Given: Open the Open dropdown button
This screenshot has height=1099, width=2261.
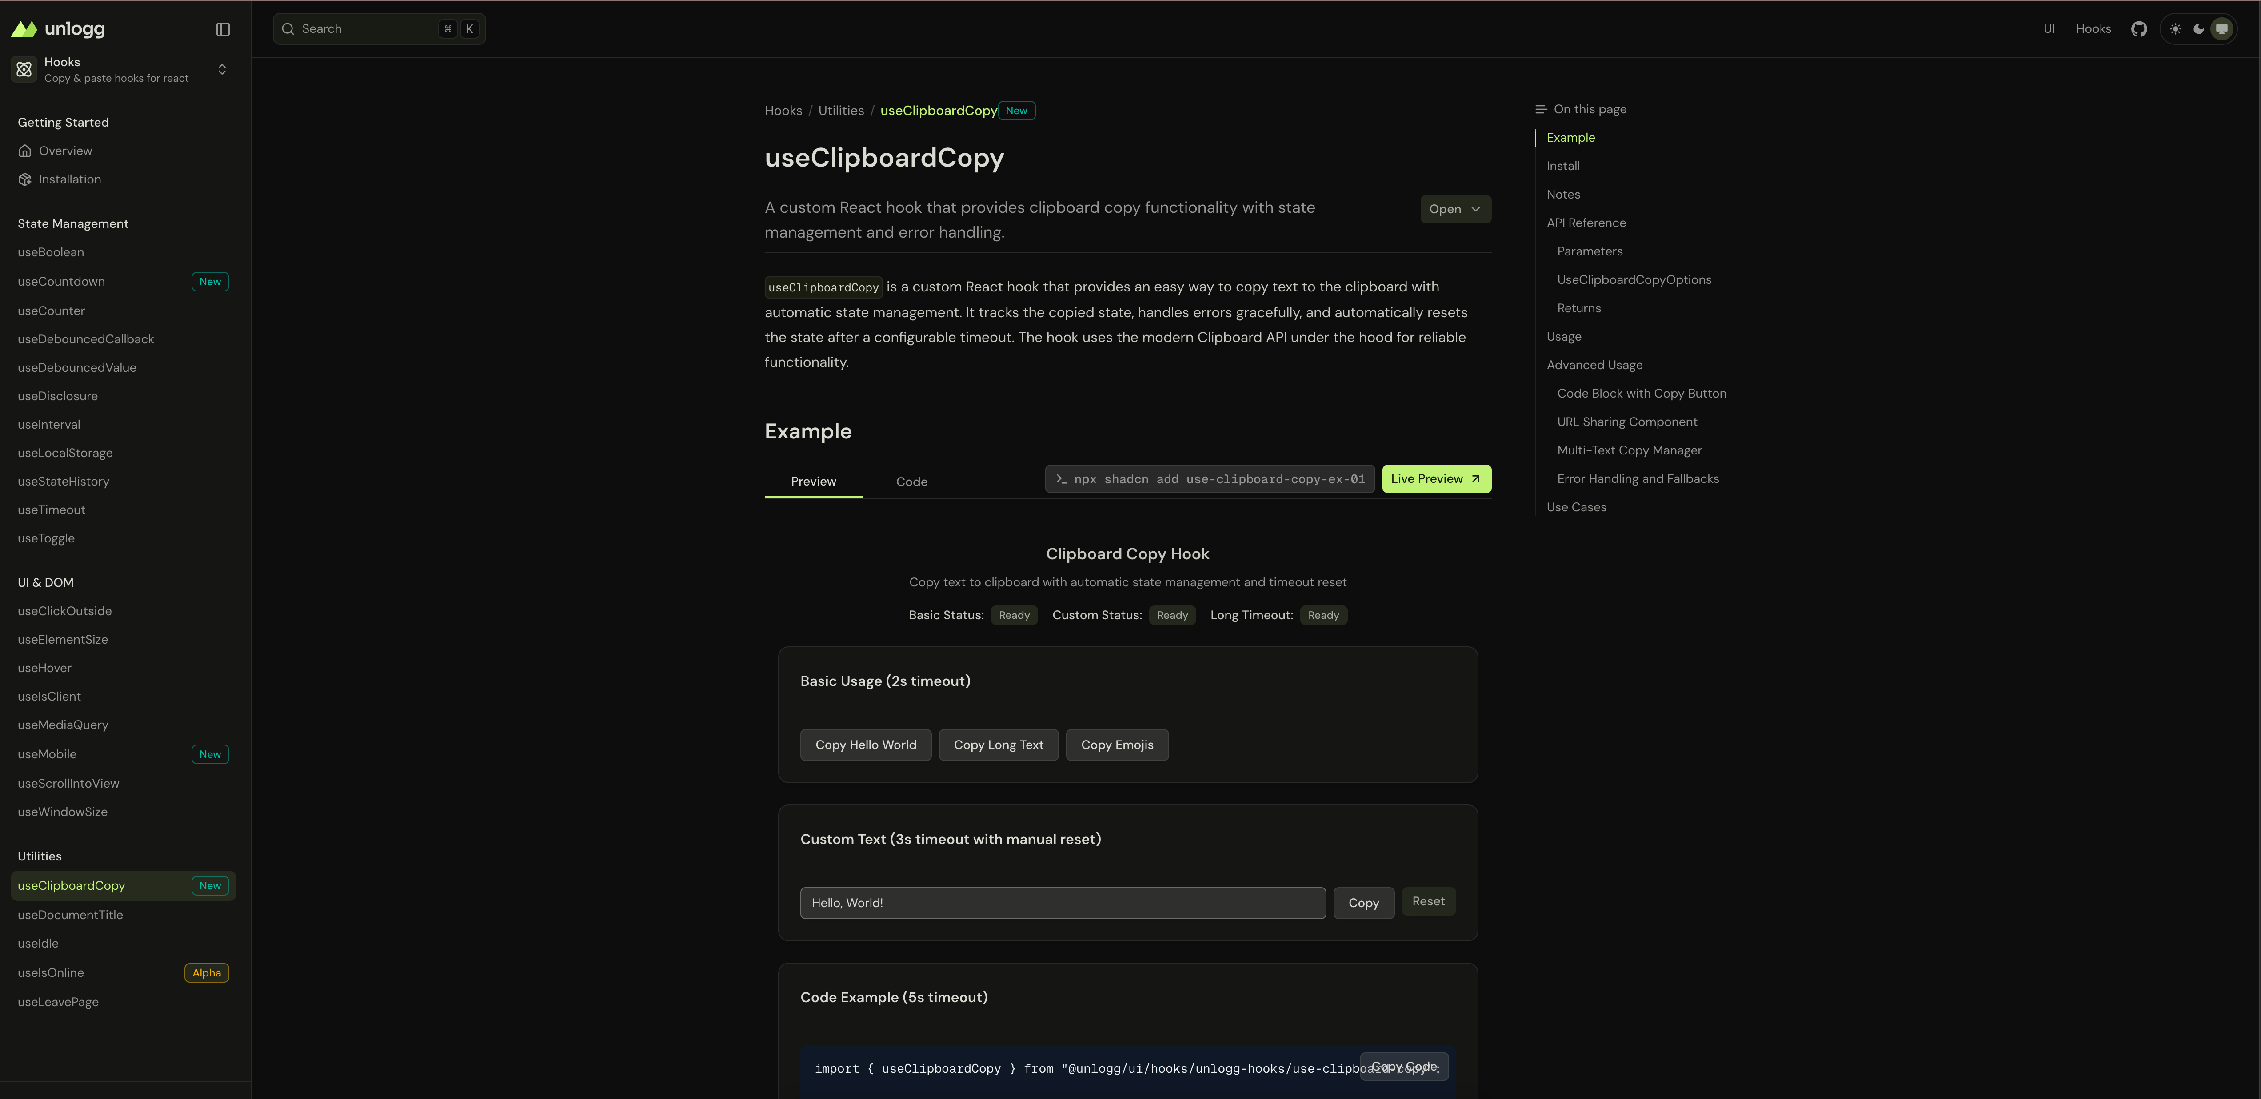Looking at the screenshot, I should (x=1455, y=209).
